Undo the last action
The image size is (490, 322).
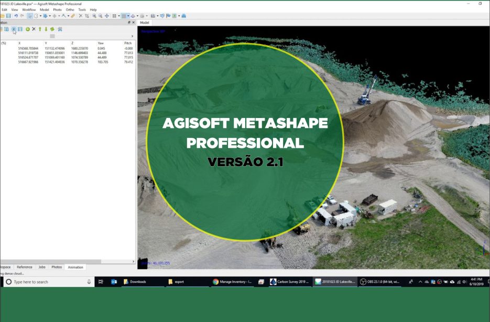point(16,16)
